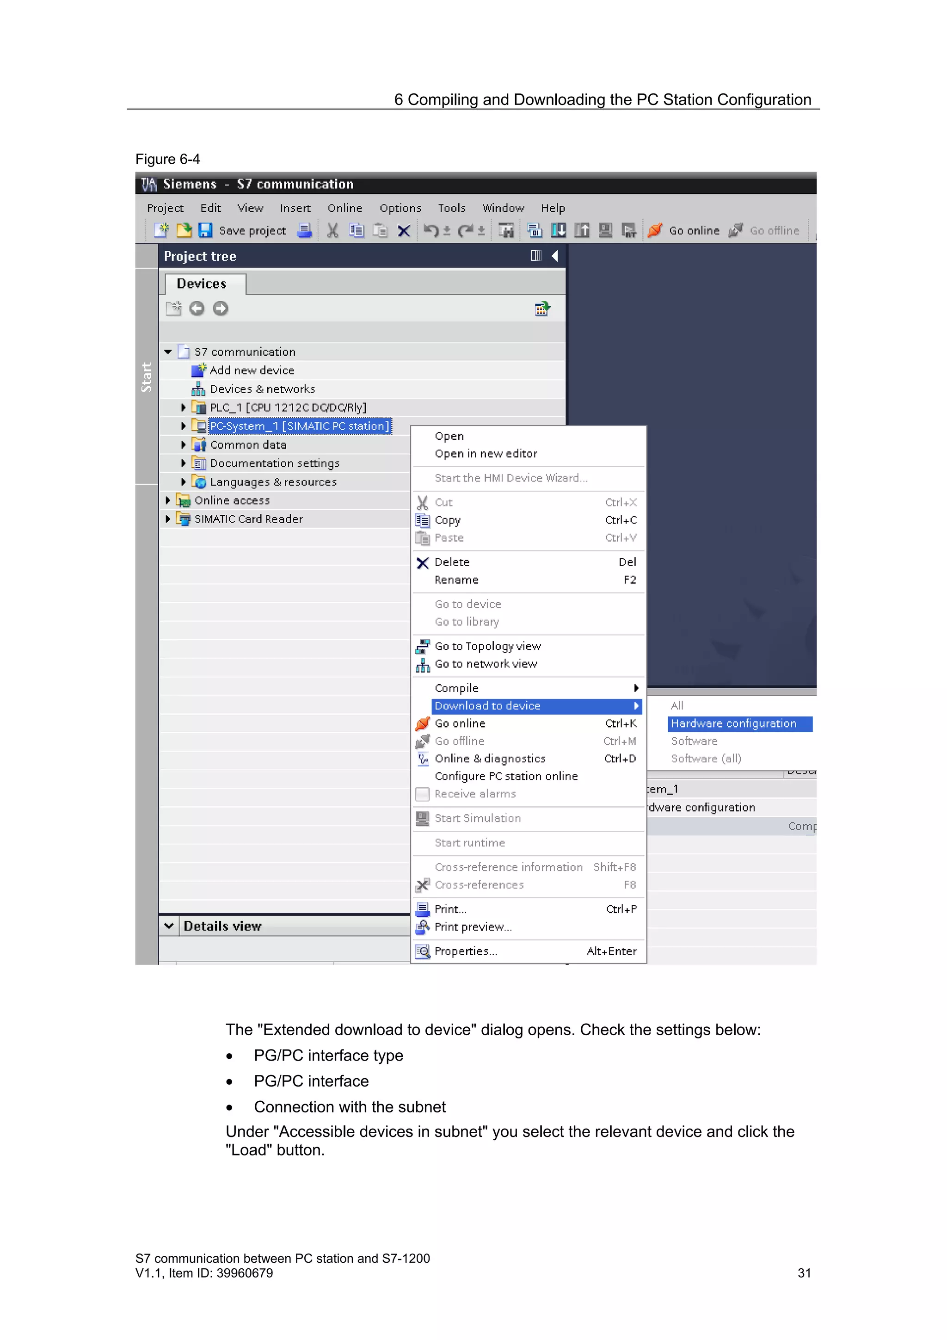
Task: Click Go offline text in toolbar
Action: tap(774, 230)
